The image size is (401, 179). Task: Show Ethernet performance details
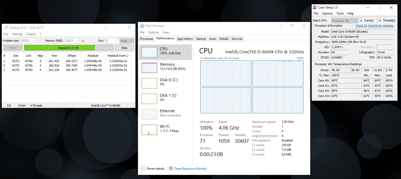166,114
